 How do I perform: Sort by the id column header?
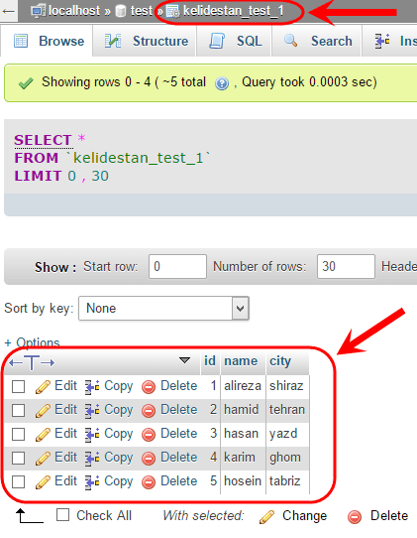(x=210, y=361)
